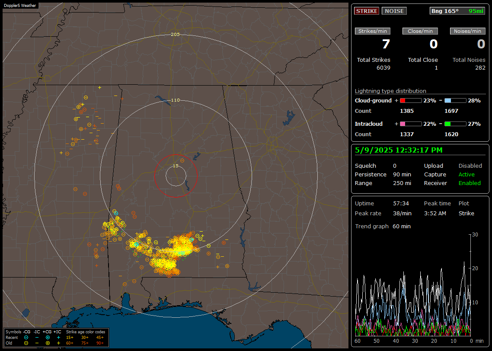Click the negative cloud-ground blue bar
The width and height of the screenshot is (492, 351).
455,101
